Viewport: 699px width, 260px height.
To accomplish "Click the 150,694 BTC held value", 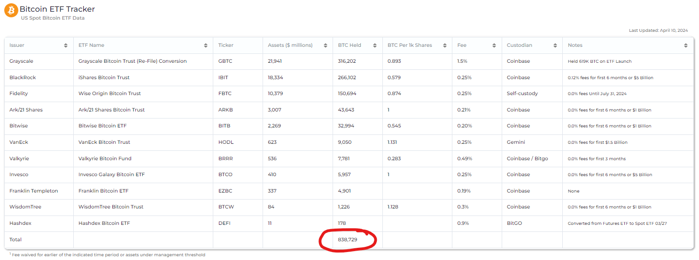I will 347,94.
